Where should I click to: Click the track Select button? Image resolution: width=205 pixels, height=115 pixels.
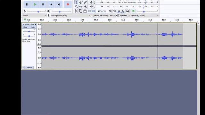[x=29, y=68]
